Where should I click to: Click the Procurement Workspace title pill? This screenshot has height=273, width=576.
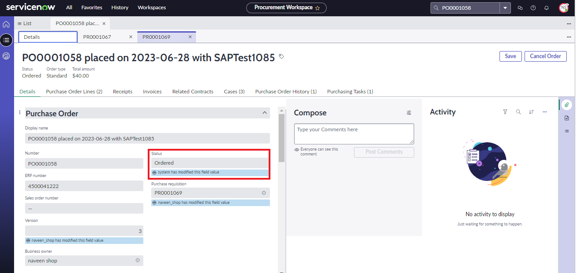[x=286, y=7]
